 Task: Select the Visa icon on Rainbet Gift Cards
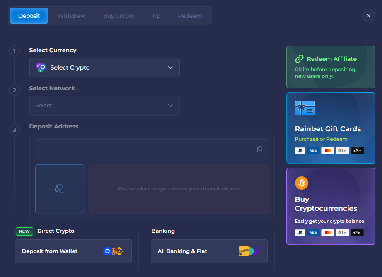coord(313,150)
